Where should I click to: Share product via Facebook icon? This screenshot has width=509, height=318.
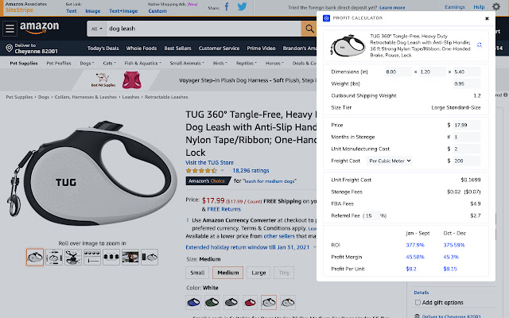click(226, 7)
